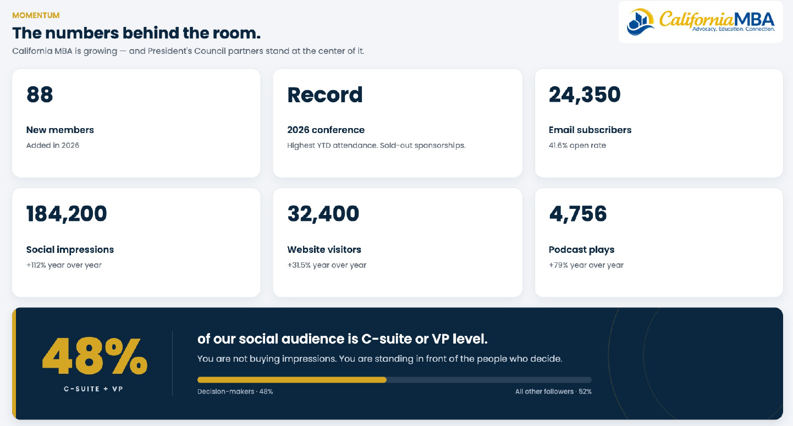Click the "41.6% open rate" text
Viewport: 793px width, 426px height.
[577, 146]
